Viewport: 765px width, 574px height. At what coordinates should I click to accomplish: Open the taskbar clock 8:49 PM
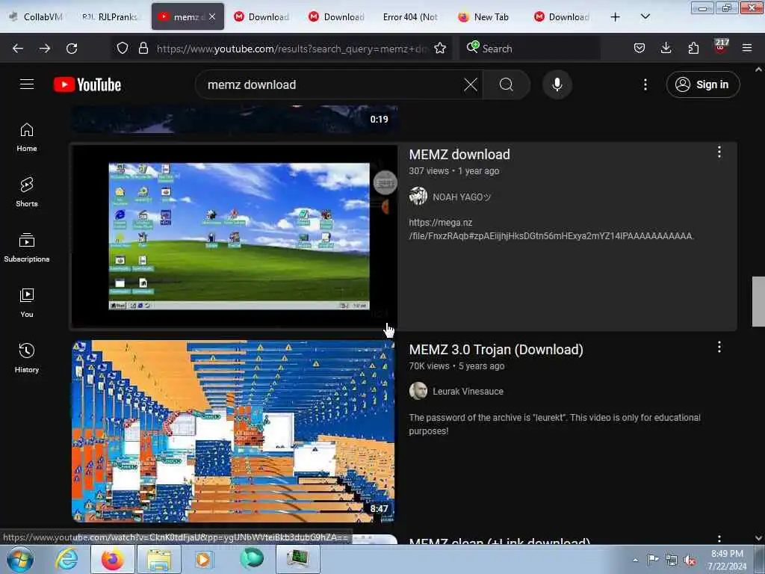(727, 560)
